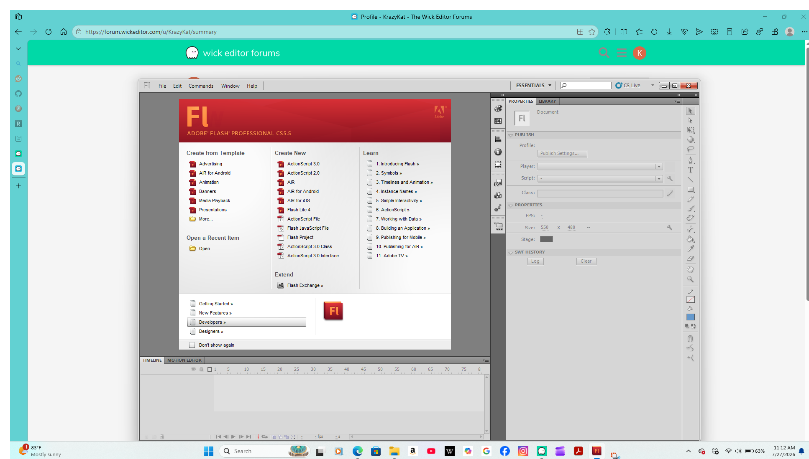Collapse the PROPERTIES section triangle
Image resolution: width=809 pixels, height=459 pixels.
[x=510, y=205]
